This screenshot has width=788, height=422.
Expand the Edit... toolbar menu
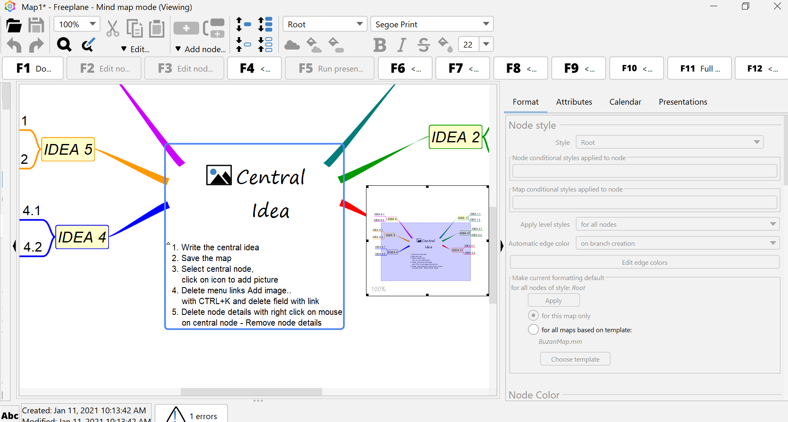click(x=135, y=49)
